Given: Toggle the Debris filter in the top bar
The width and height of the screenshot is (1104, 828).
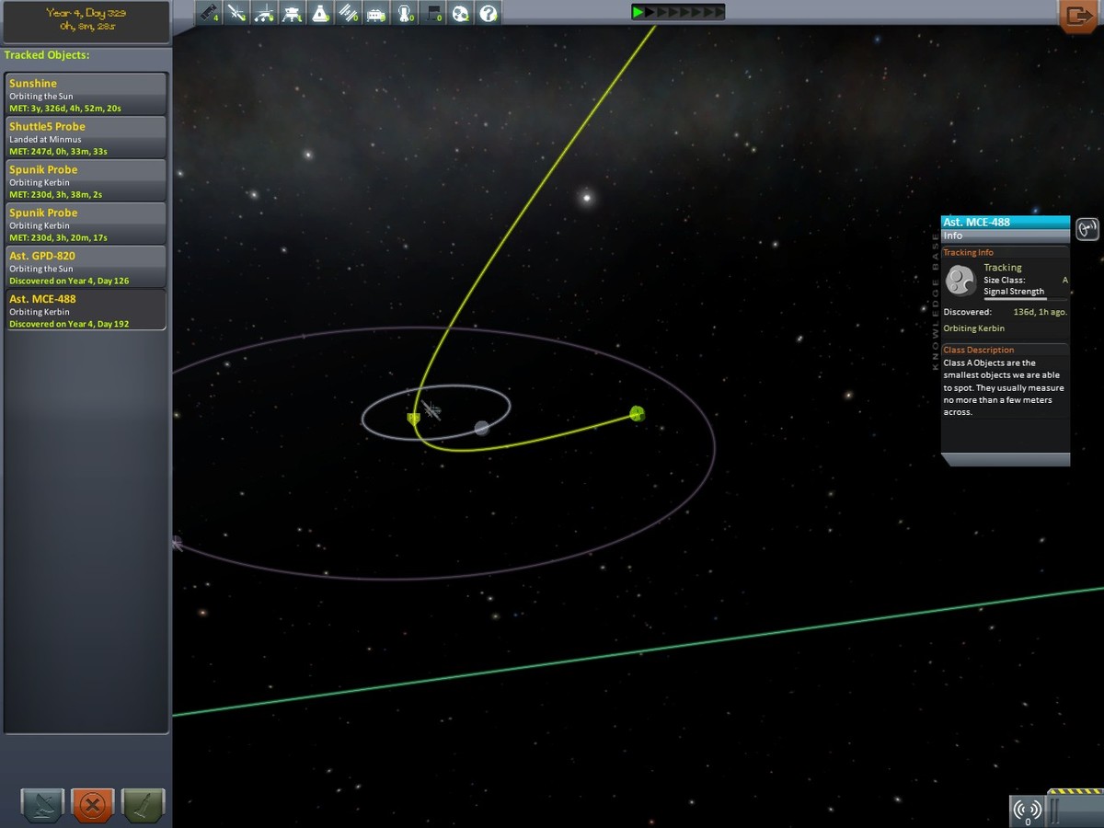Looking at the screenshot, I should [x=210, y=13].
